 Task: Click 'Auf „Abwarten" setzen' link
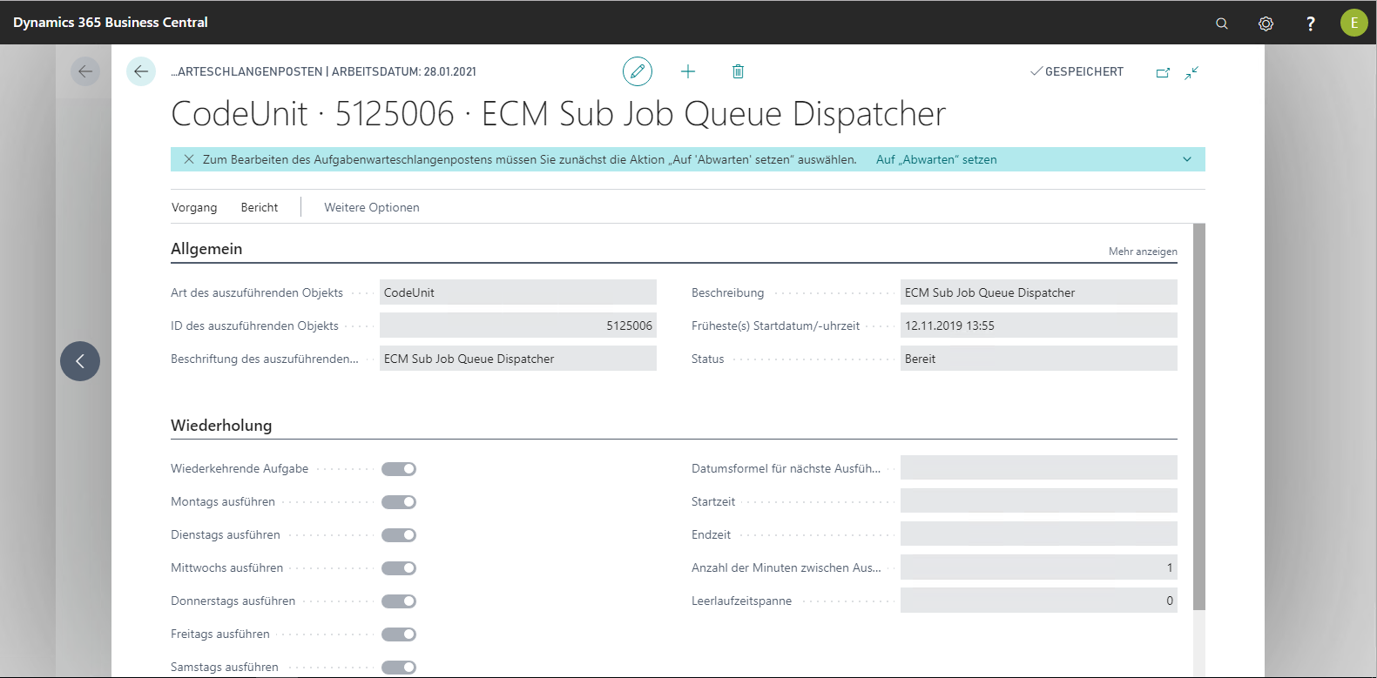[936, 159]
